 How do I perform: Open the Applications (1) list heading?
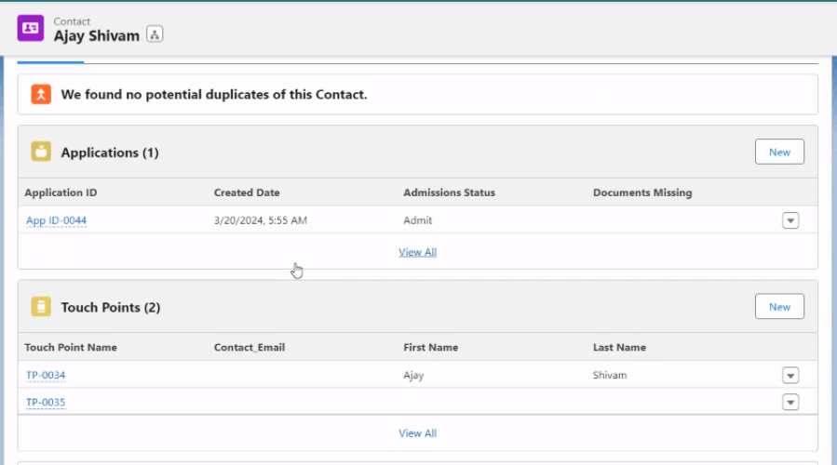tap(110, 153)
